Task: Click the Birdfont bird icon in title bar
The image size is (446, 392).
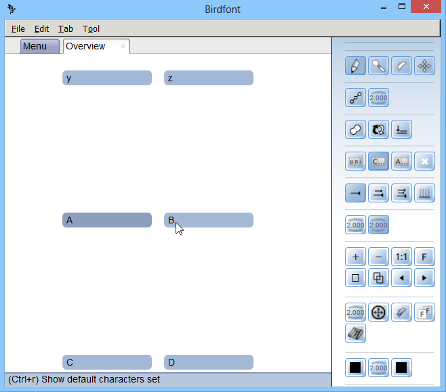Action: [x=12, y=9]
